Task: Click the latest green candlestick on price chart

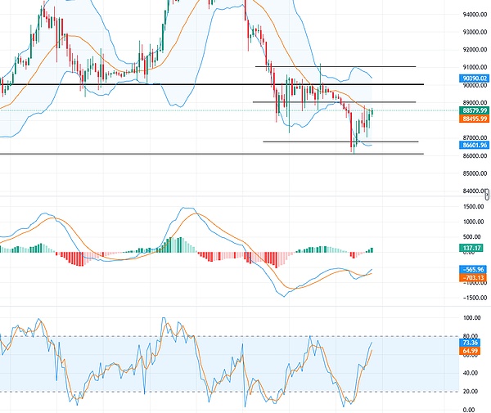Action: click(372, 112)
